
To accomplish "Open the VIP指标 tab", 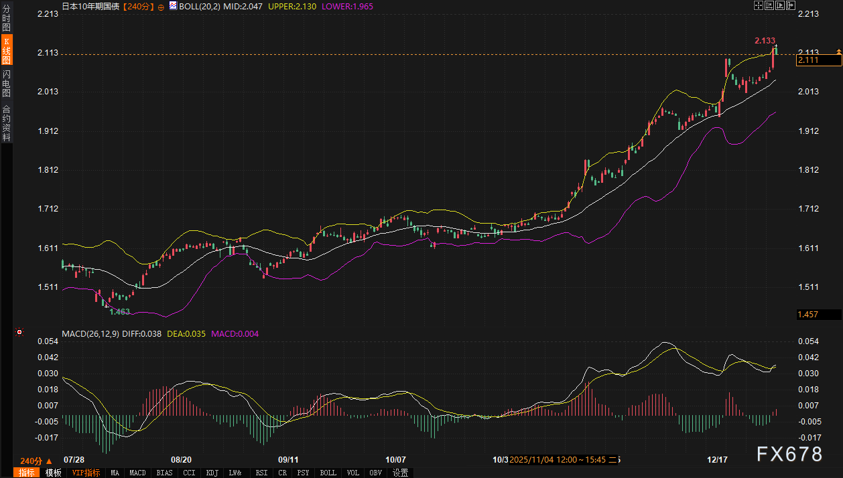I will click(x=86, y=473).
